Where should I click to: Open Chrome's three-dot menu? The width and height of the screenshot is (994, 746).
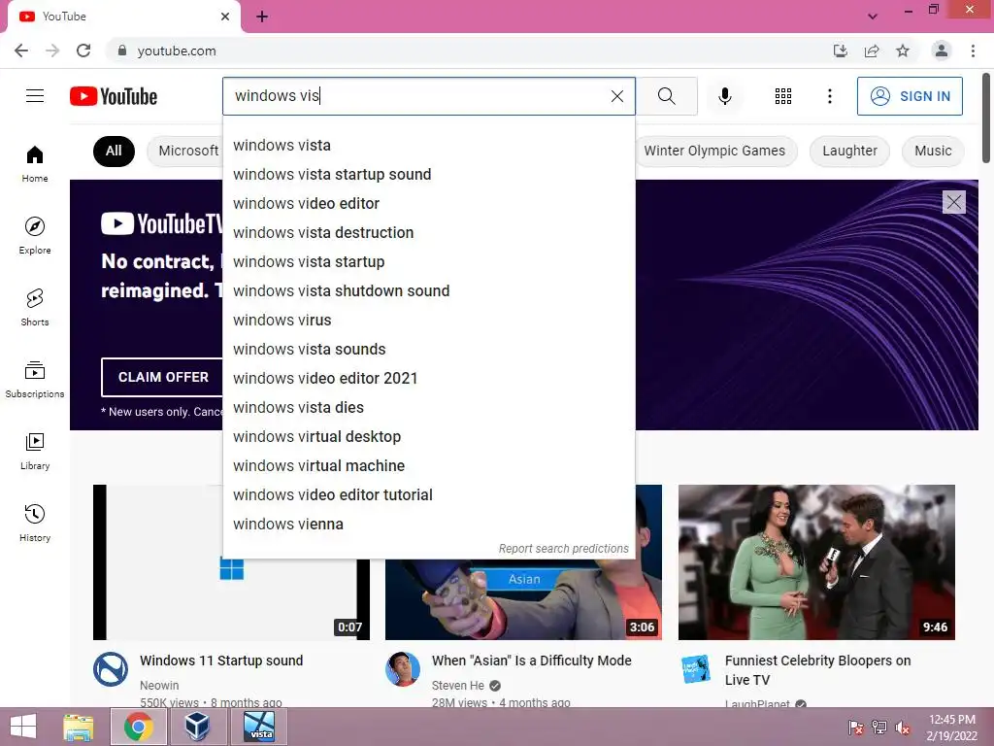click(973, 51)
